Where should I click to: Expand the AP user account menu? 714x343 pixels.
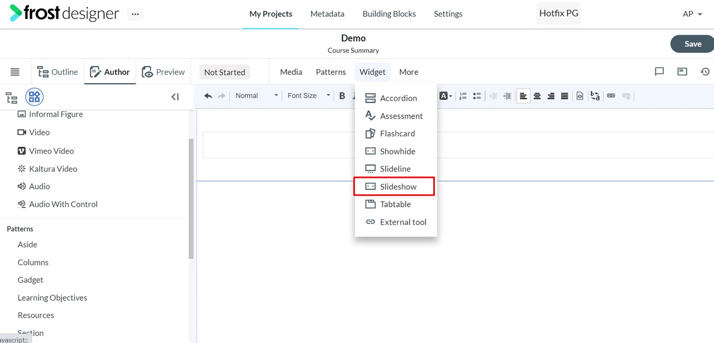coord(693,14)
